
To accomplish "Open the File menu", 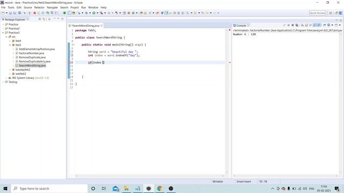I will coord(3,8).
